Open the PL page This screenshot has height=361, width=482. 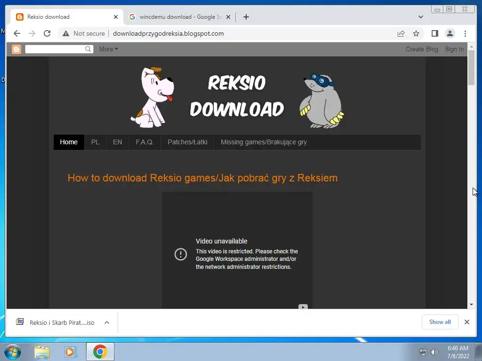point(95,142)
